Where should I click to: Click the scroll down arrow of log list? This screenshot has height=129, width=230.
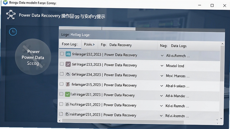[221, 118]
